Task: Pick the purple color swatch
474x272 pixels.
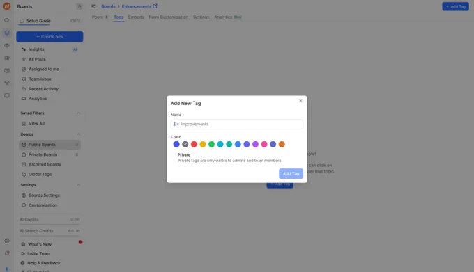Action: coord(255,145)
